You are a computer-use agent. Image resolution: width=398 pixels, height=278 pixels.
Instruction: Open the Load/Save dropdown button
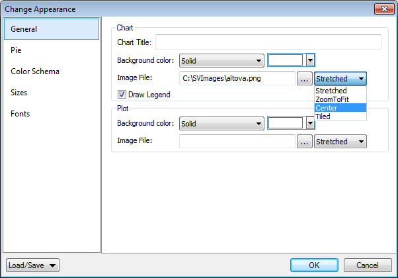(32, 265)
